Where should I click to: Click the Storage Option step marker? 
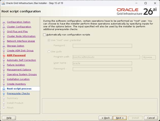point(4,46)
